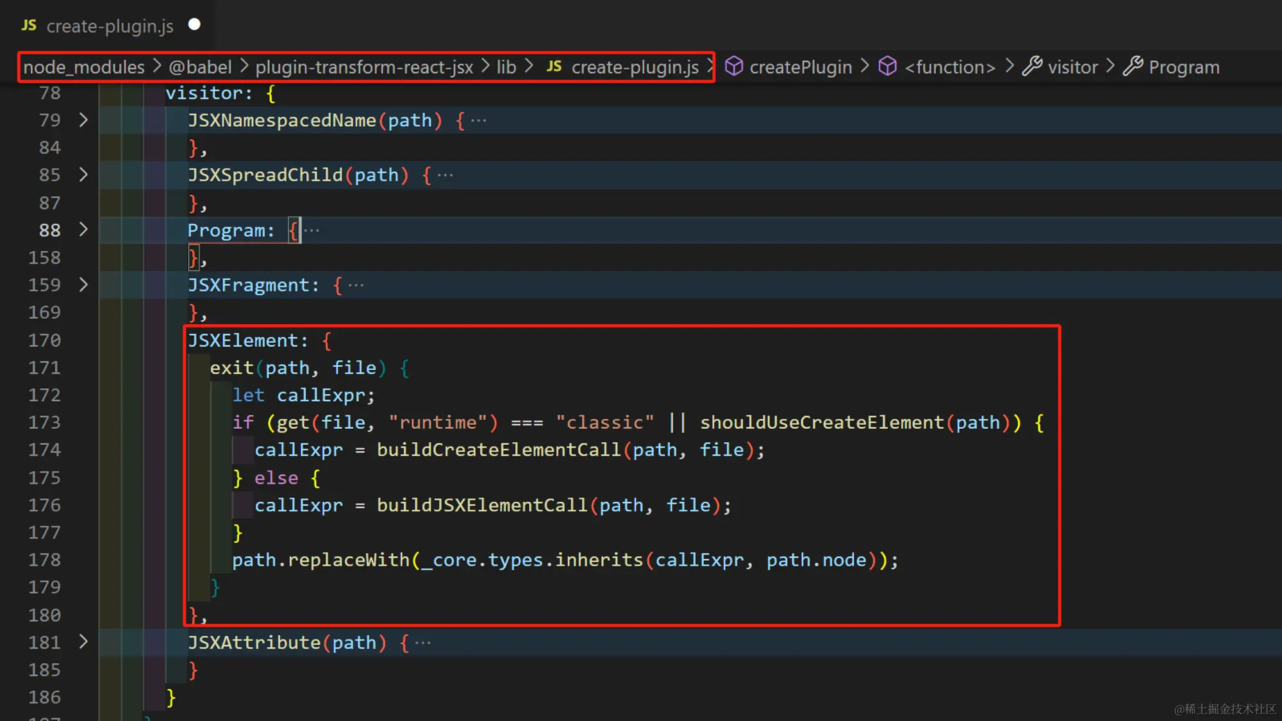The height and width of the screenshot is (721, 1282).
Task: Open the @babel breadcrumb segment
Action: pyautogui.click(x=200, y=67)
